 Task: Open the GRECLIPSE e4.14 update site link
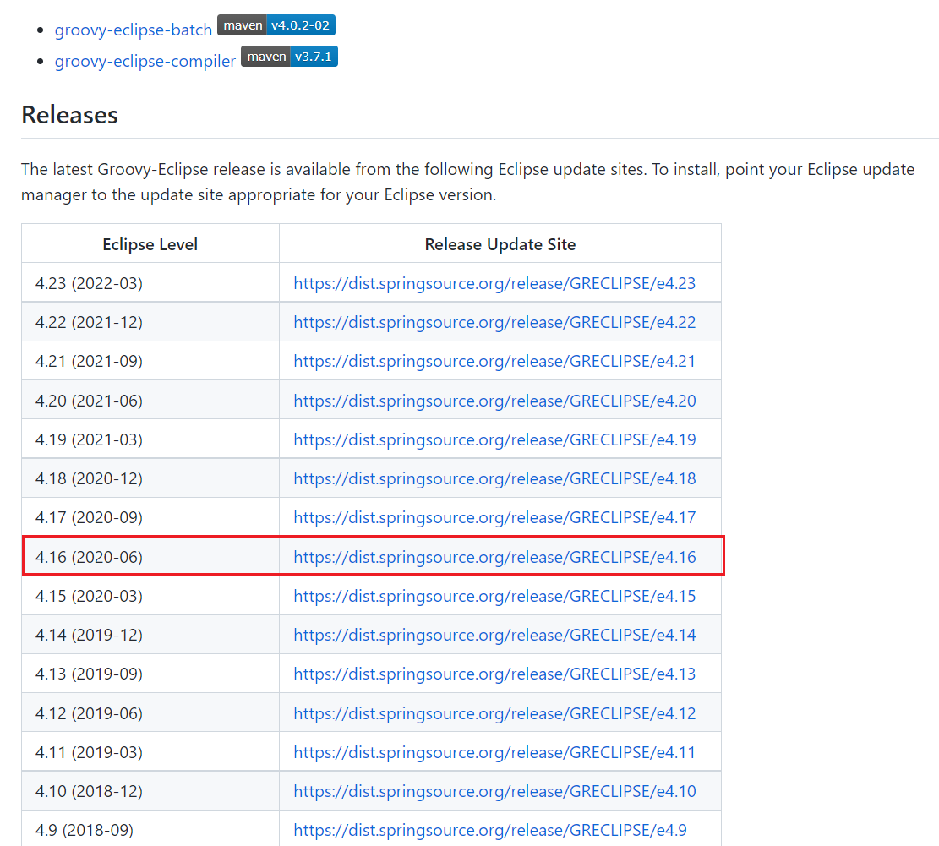[x=494, y=635]
